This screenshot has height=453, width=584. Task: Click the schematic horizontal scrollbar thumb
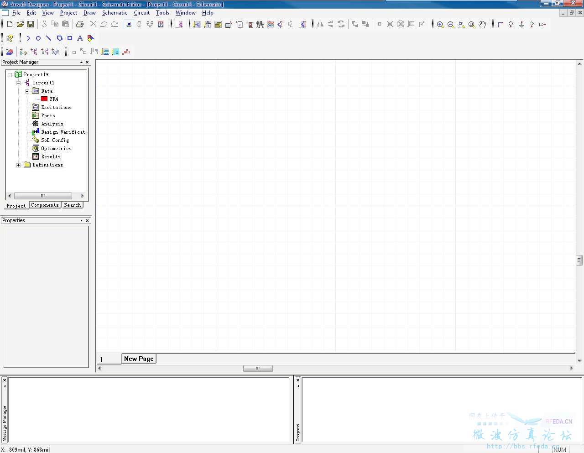coord(258,368)
